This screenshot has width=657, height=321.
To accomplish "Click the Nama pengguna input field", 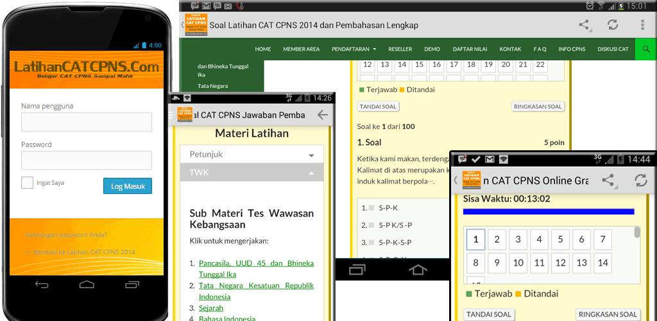I will [x=87, y=122].
